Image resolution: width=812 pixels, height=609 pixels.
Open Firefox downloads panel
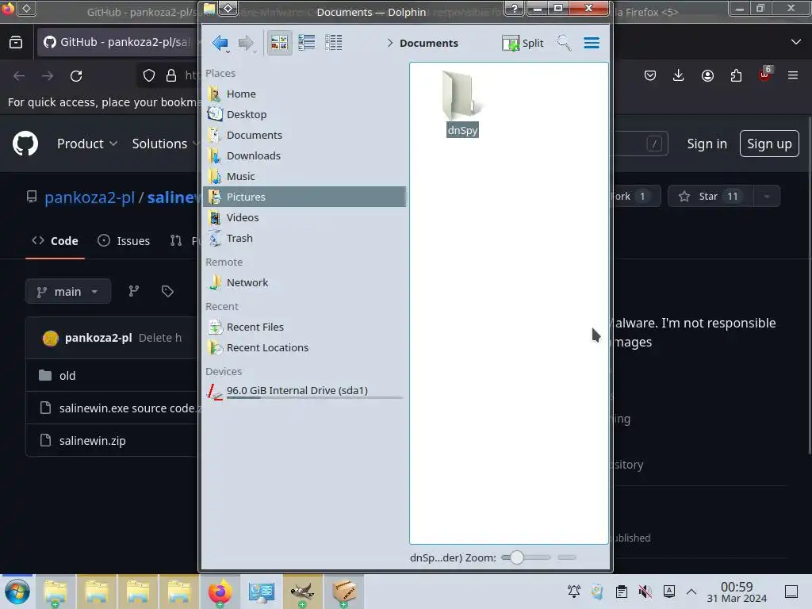click(x=679, y=76)
